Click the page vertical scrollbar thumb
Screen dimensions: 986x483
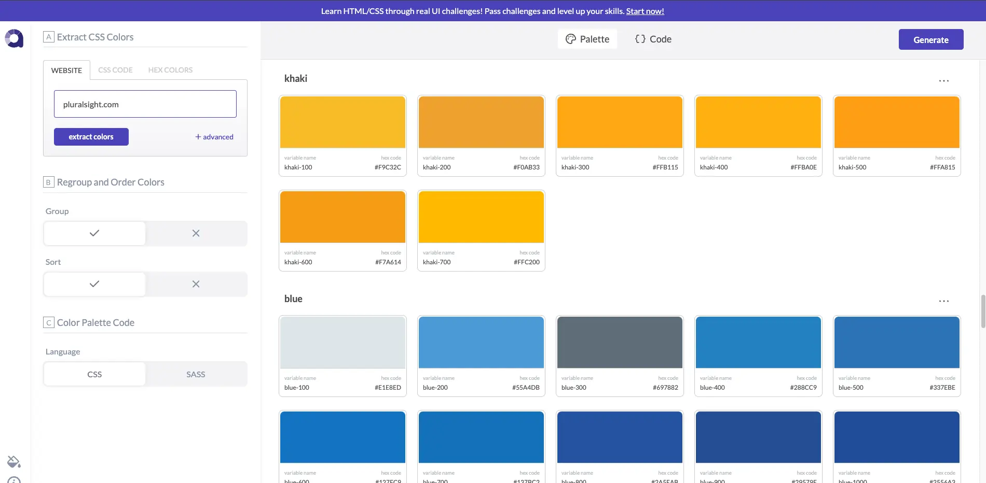pos(982,311)
